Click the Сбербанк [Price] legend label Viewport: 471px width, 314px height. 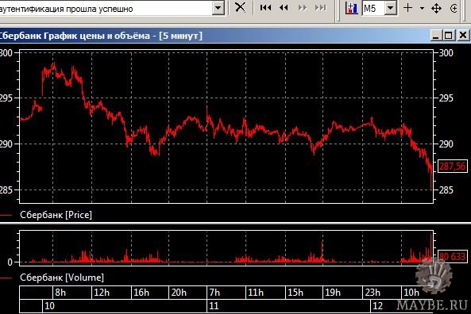[x=56, y=215]
